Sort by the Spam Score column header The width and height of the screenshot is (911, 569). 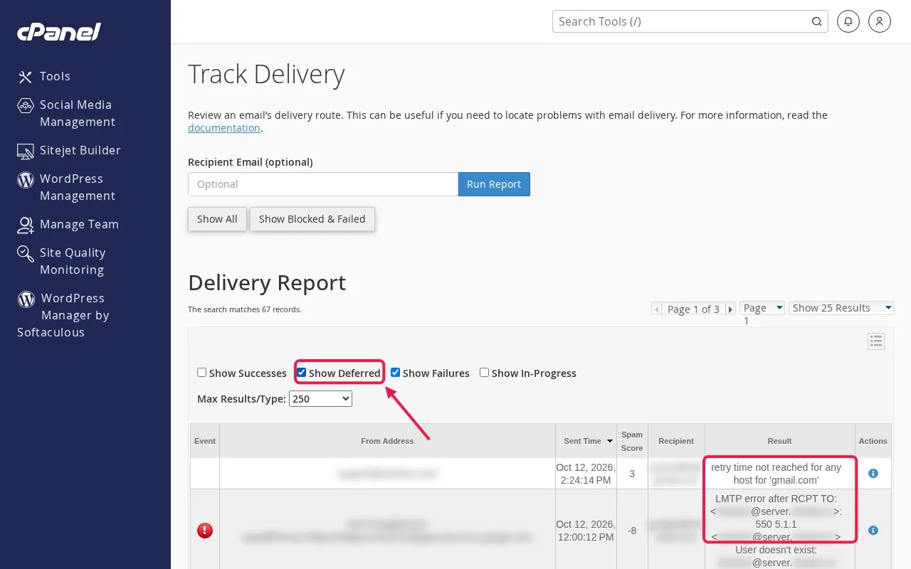pyautogui.click(x=632, y=441)
